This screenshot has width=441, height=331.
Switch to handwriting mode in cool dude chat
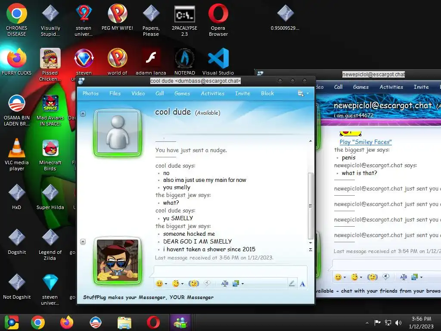tap(292, 284)
